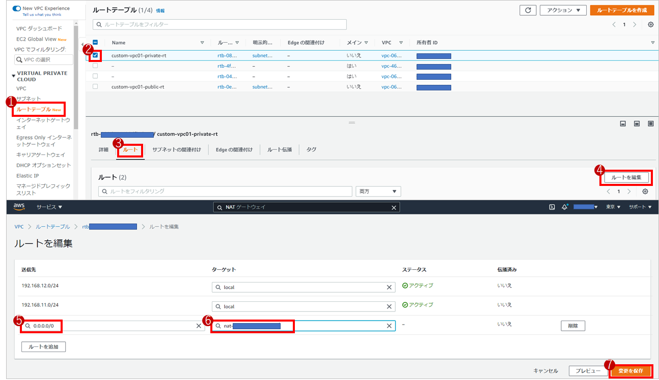Viewport: 659px width, 380px height.
Task: Open routes panel settings gear icon
Action: [x=645, y=192]
